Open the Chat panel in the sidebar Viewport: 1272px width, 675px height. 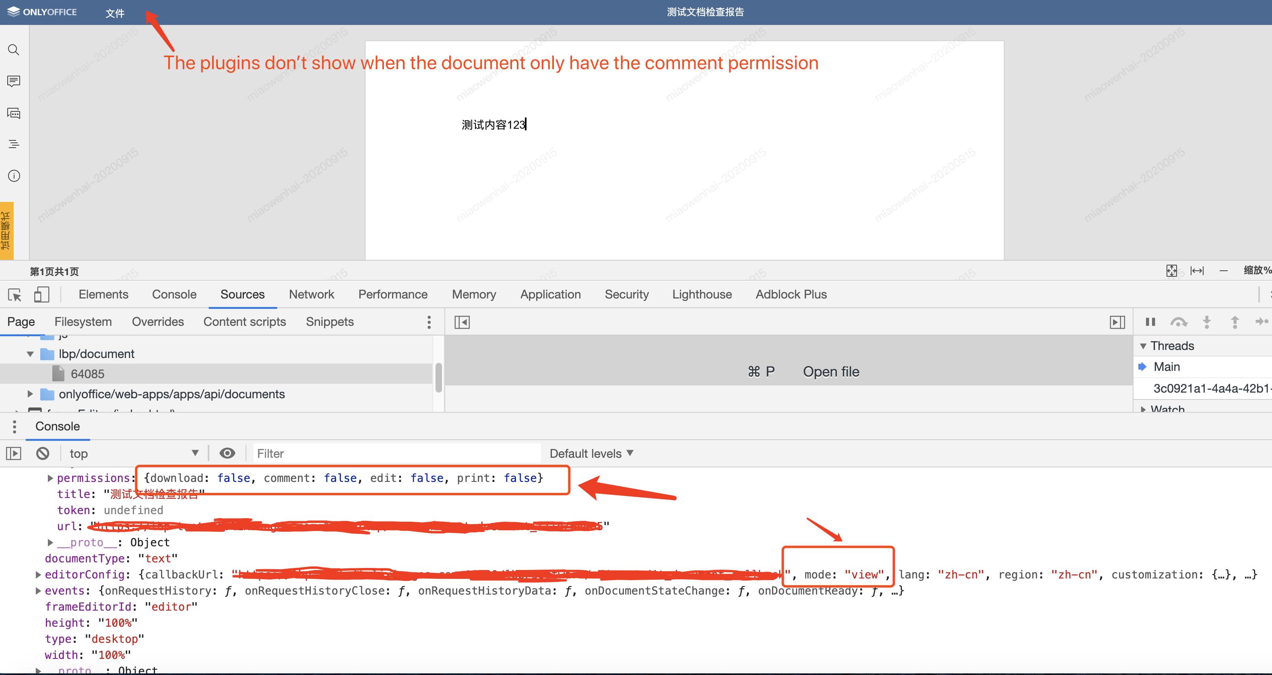point(13,113)
